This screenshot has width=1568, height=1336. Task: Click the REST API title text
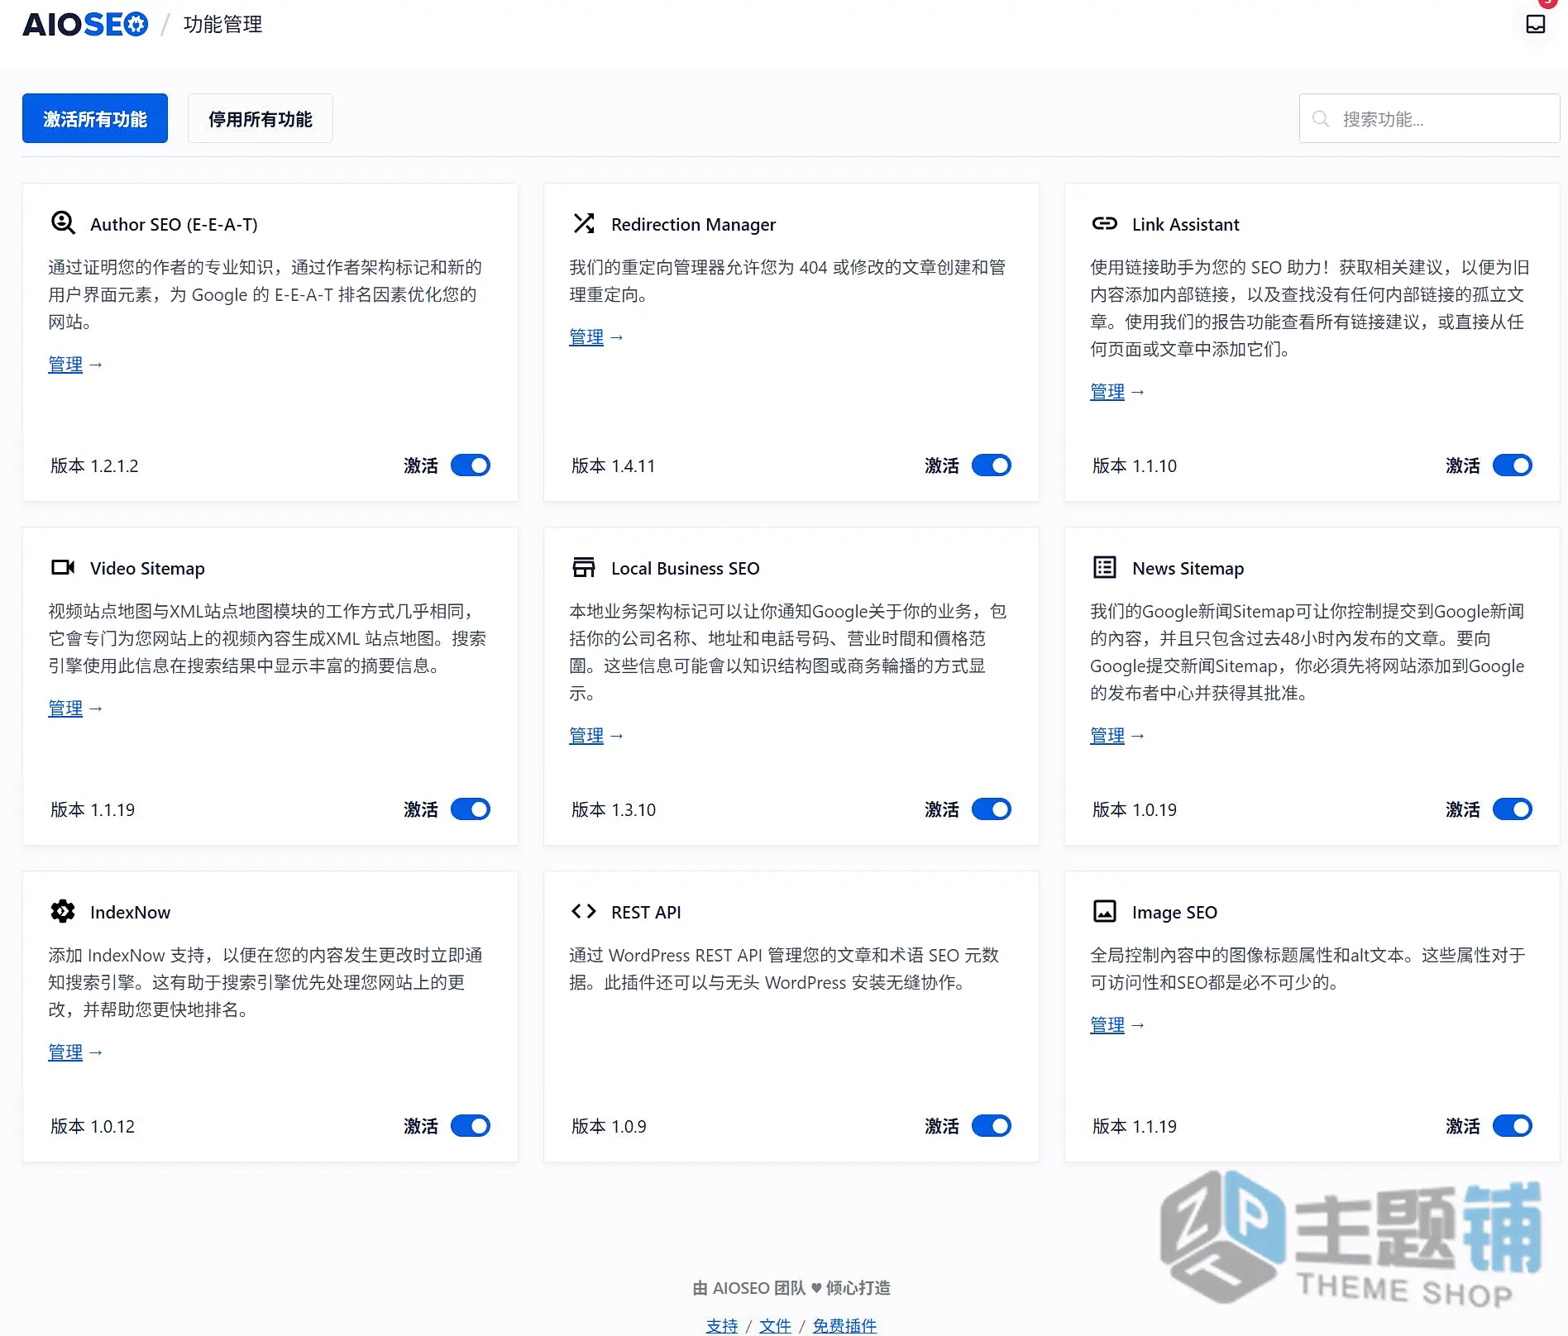click(x=646, y=912)
